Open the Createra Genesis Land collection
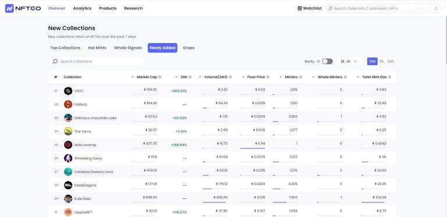This screenshot has height=217, width=447. (94, 172)
